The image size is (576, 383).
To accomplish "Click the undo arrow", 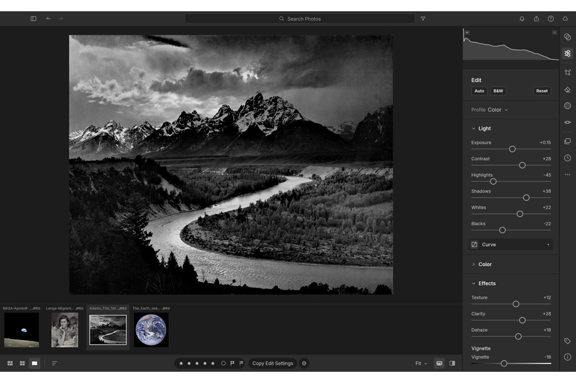I will 48,19.
